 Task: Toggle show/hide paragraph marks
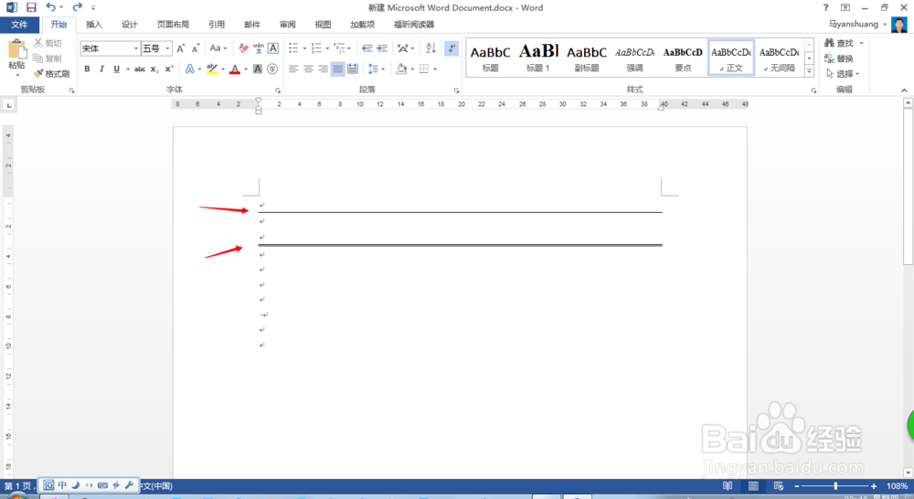(452, 48)
